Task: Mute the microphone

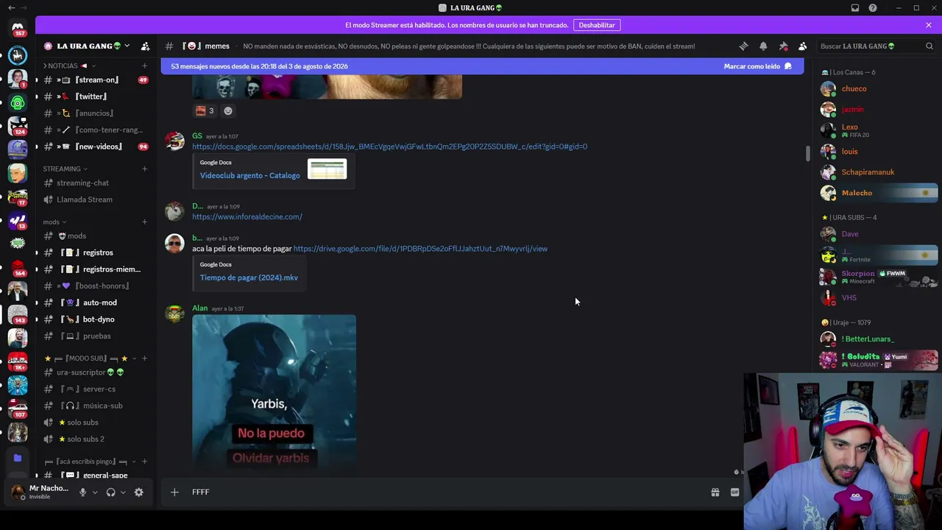Action: 82,492
